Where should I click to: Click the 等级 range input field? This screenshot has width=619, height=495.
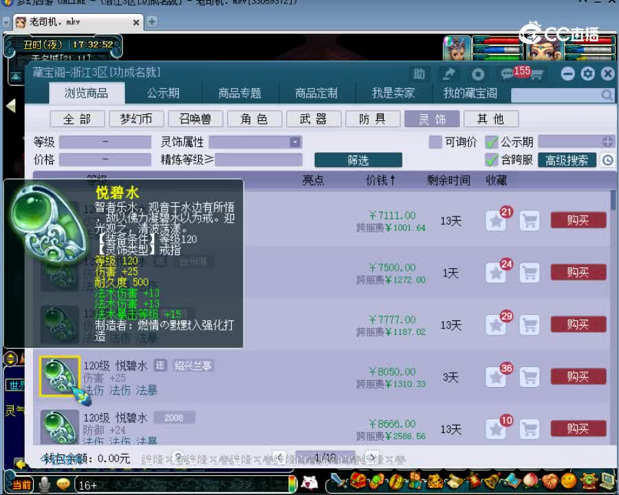click(x=105, y=142)
